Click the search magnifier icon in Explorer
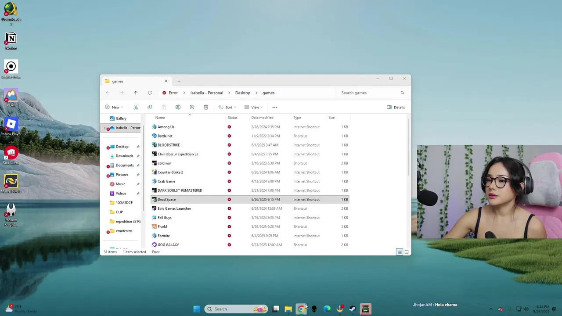The height and width of the screenshot is (316, 562). click(402, 93)
